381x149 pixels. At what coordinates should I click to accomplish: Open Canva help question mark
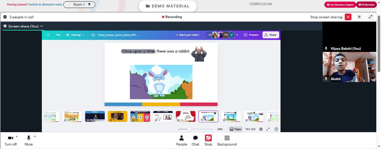(276, 129)
